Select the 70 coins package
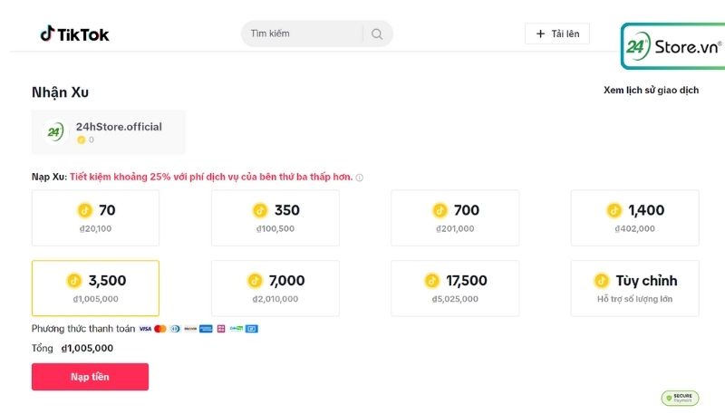Image resolution: width=725 pixels, height=414 pixels. point(95,217)
